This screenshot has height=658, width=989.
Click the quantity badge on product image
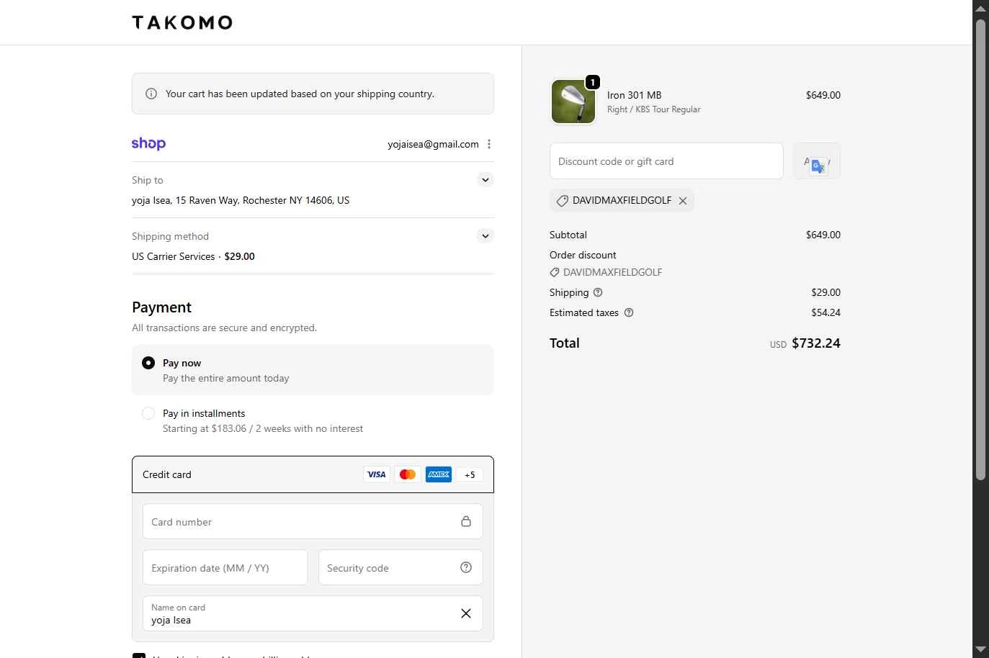coord(592,82)
